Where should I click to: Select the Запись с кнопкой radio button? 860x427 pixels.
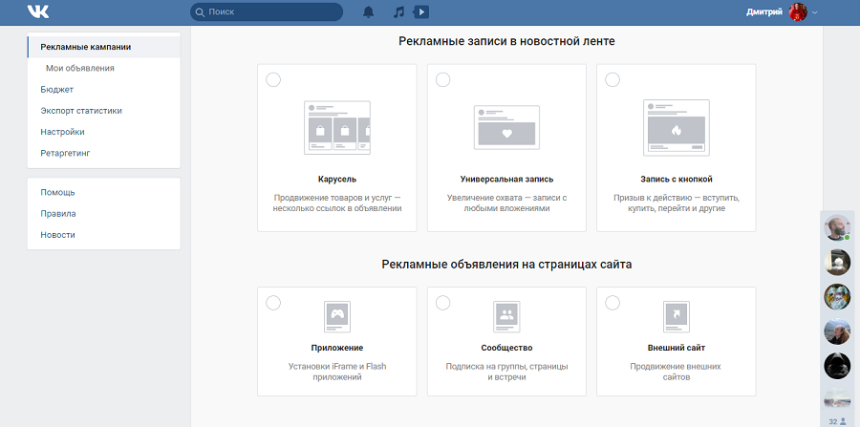[613, 79]
